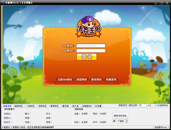171x130 pixels.
Task: Click the 战绩: label
Action: (x=49, y=118)
